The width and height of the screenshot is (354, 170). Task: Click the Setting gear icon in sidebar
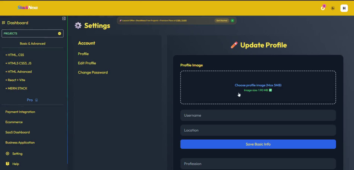pos(7,153)
